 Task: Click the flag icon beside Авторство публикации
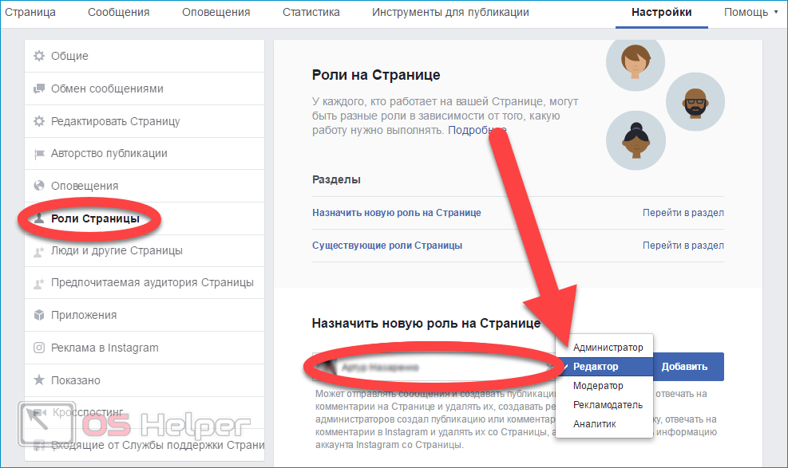(x=38, y=154)
